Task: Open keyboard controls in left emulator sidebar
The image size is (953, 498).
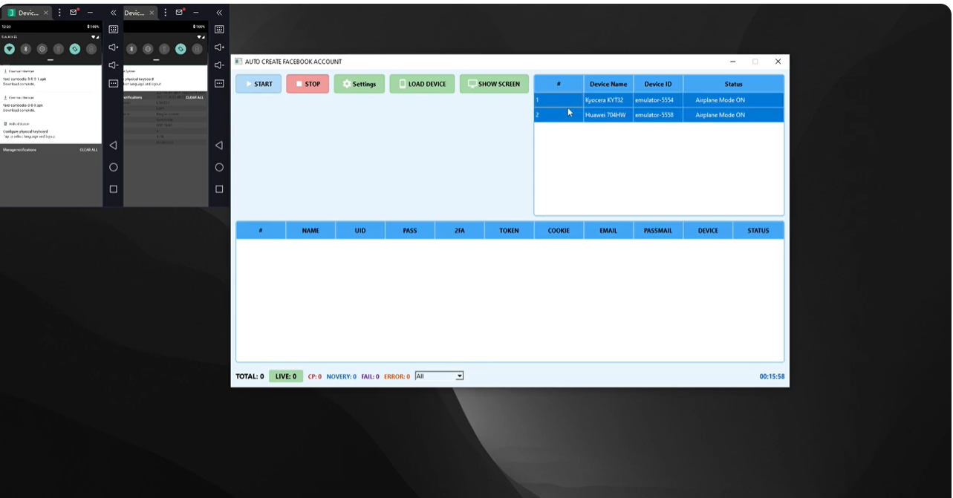Action: pos(114,29)
